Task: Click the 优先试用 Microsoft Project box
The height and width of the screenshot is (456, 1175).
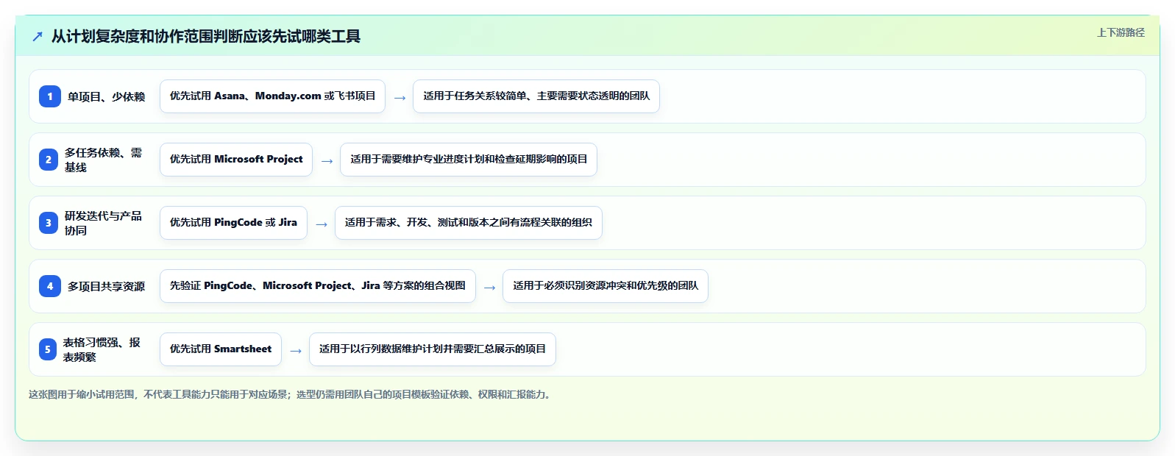Action: [236, 160]
